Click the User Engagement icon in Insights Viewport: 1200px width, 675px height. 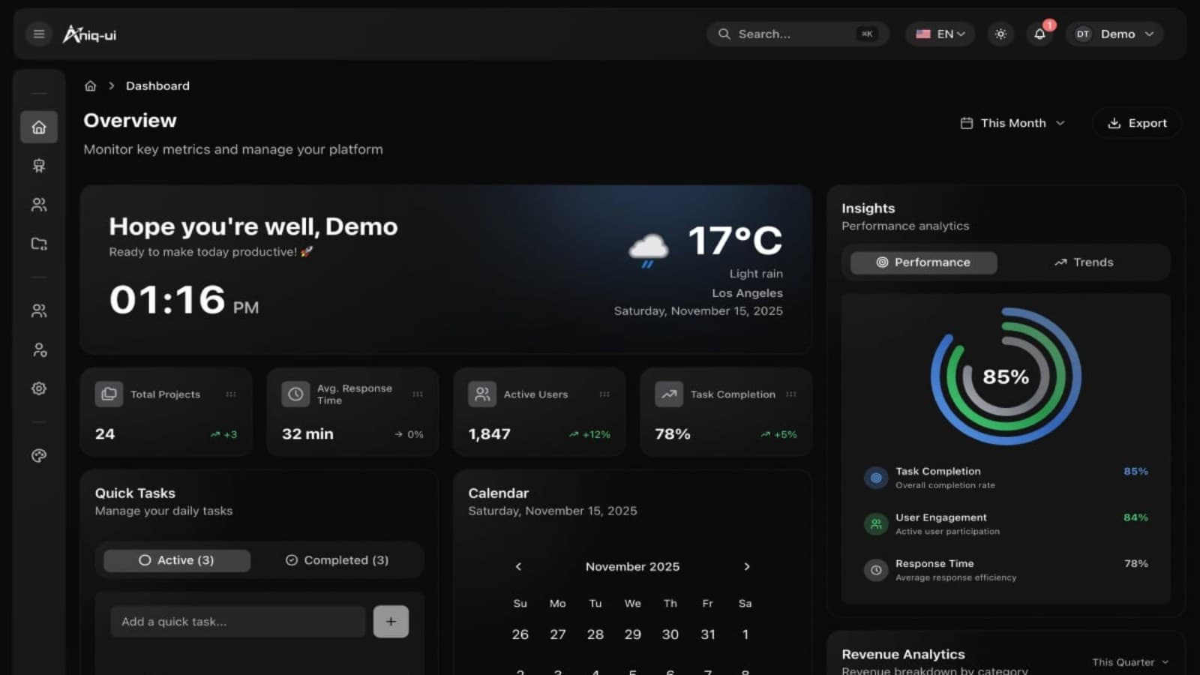pos(876,523)
